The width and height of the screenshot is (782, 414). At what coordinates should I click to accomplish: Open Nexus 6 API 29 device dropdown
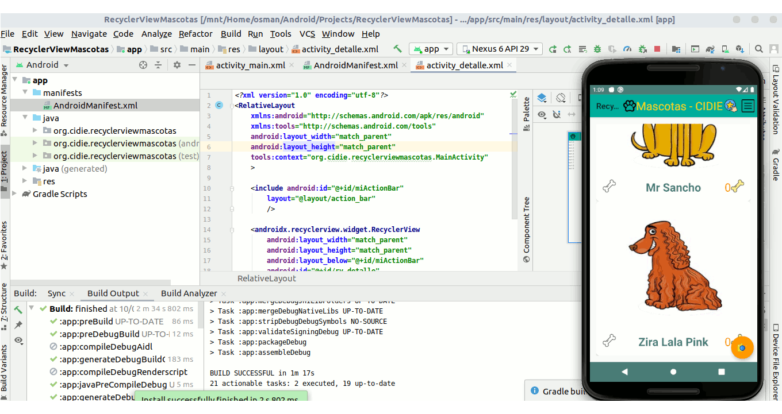(499, 49)
